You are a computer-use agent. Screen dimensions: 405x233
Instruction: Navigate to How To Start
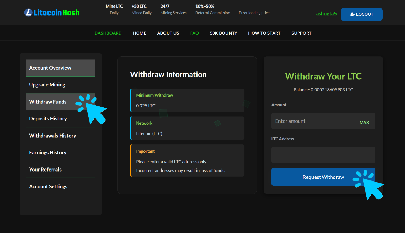(264, 33)
